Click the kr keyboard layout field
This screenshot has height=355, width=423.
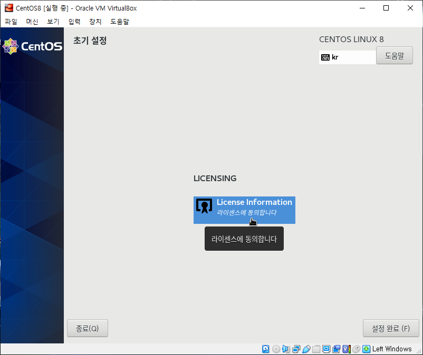click(x=348, y=57)
